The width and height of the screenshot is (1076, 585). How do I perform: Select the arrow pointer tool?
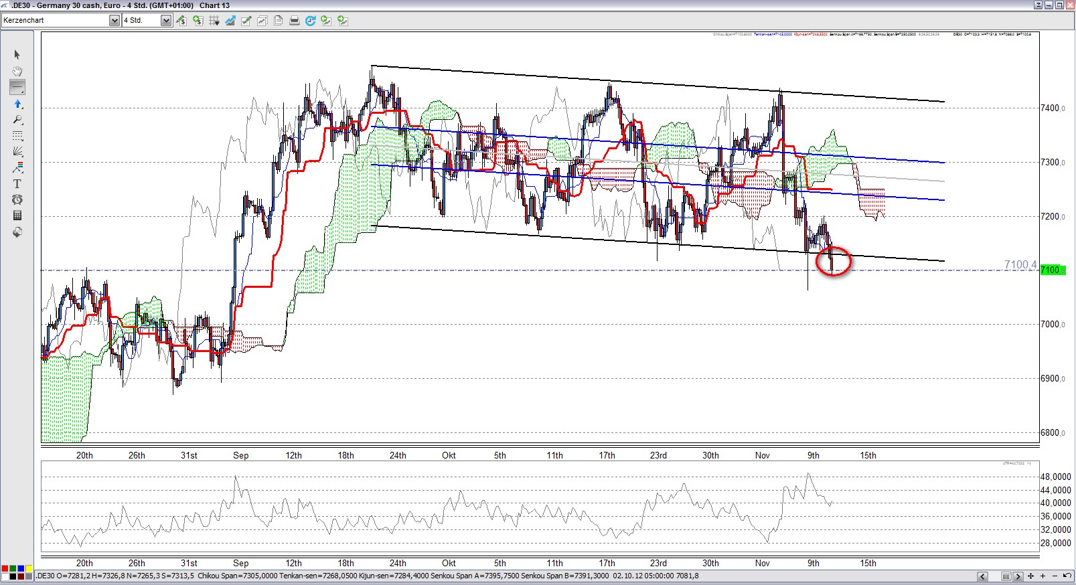[17, 55]
